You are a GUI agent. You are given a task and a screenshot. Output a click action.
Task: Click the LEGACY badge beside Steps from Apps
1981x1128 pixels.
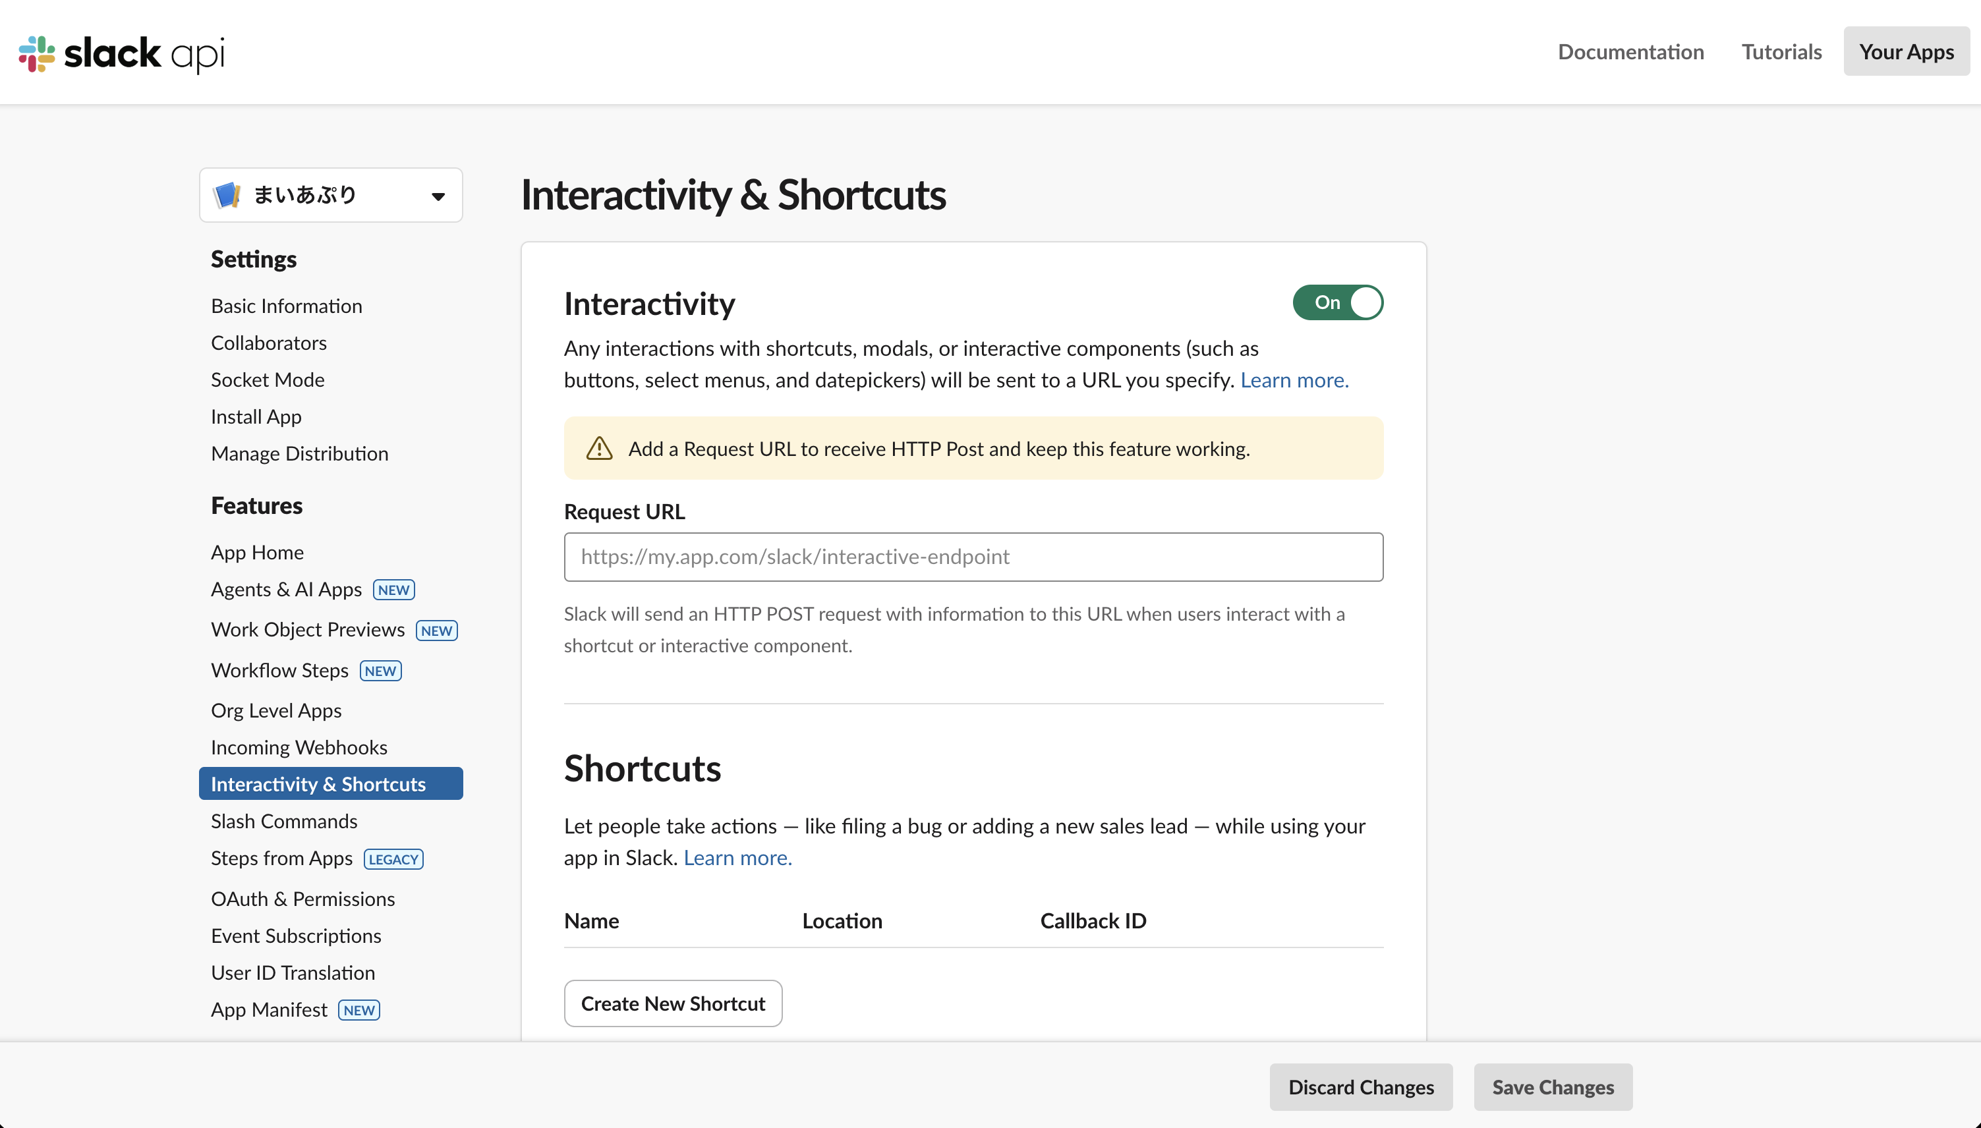pos(392,859)
